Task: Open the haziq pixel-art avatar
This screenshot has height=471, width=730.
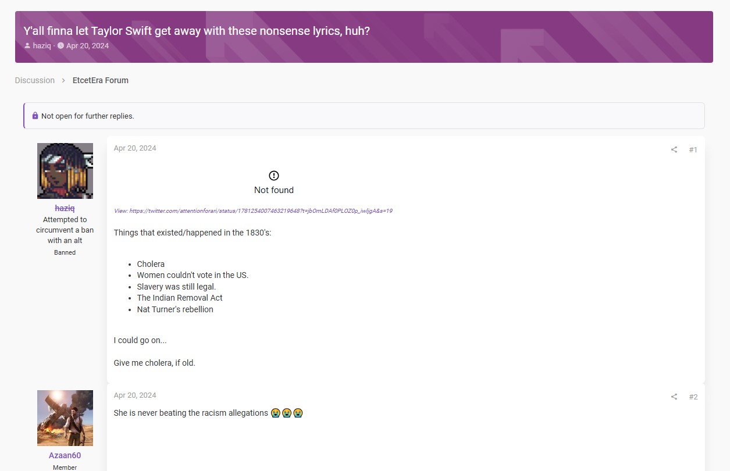Action: point(65,171)
